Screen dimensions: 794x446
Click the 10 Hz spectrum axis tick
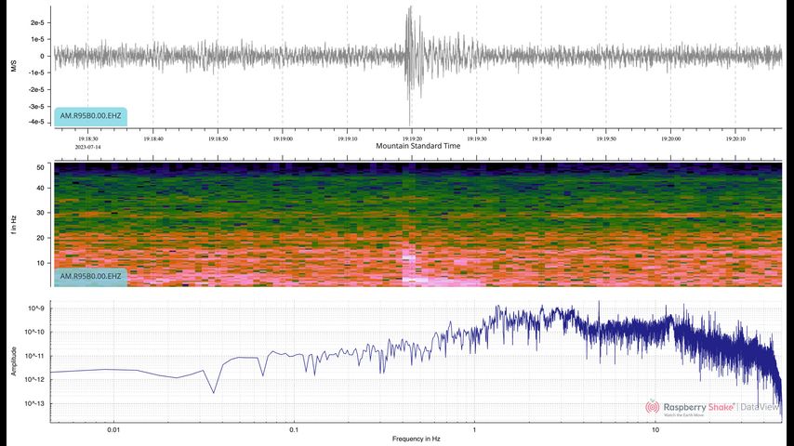[655, 430]
